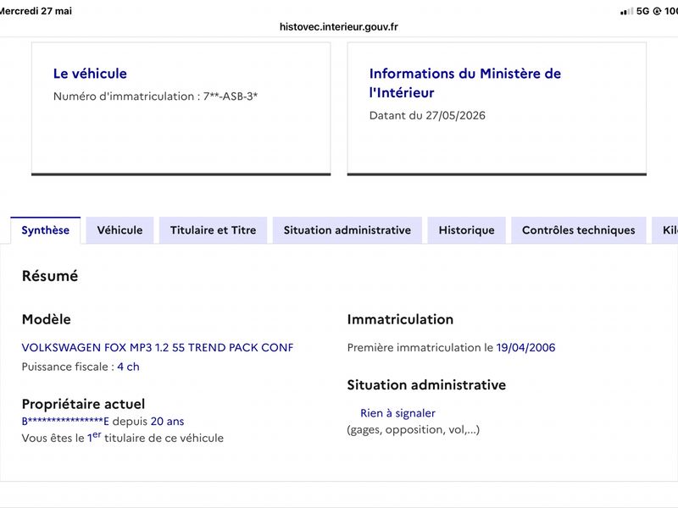Image resolution: width=678 pixels, height=508 pixels.
Task: Click the Résumé heading
Action: click(50, 276)
